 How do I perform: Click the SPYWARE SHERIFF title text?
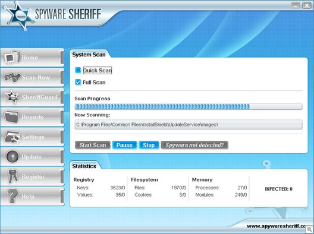pos(68,14)
